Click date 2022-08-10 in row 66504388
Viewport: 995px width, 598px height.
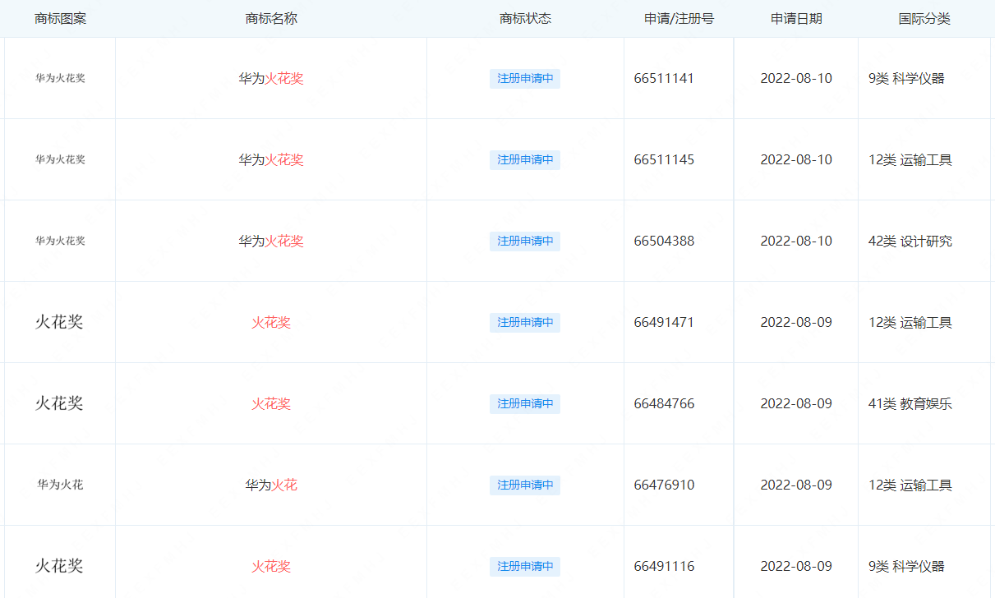pos(796,241)
